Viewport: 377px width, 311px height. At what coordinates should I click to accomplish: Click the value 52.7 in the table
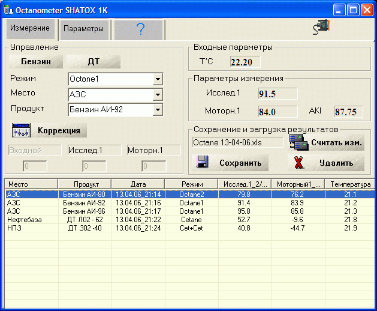click(x=244, y=220)
